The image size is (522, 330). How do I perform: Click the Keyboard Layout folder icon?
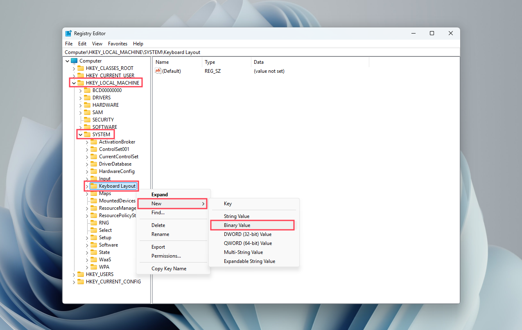[94, 186]
